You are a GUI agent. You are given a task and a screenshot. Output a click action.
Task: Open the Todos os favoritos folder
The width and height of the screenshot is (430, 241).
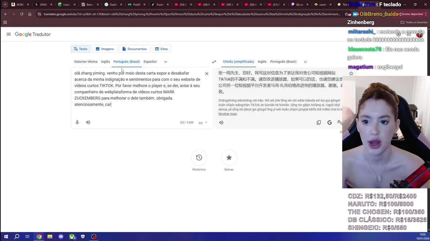[414, 22]
